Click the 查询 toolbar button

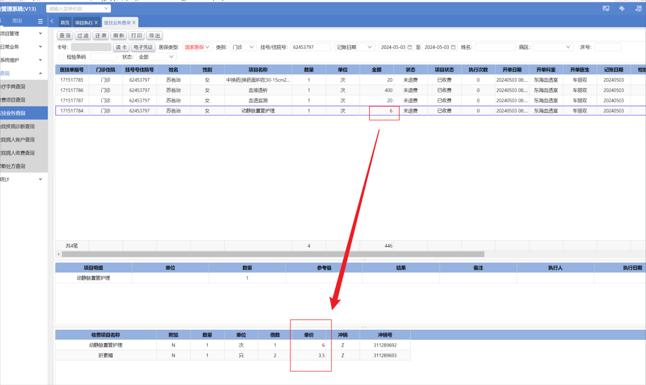point(65,35)
